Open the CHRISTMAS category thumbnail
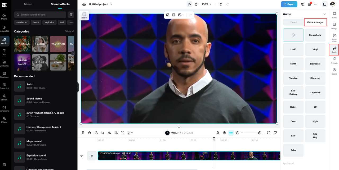 click(x=22, y=44)
